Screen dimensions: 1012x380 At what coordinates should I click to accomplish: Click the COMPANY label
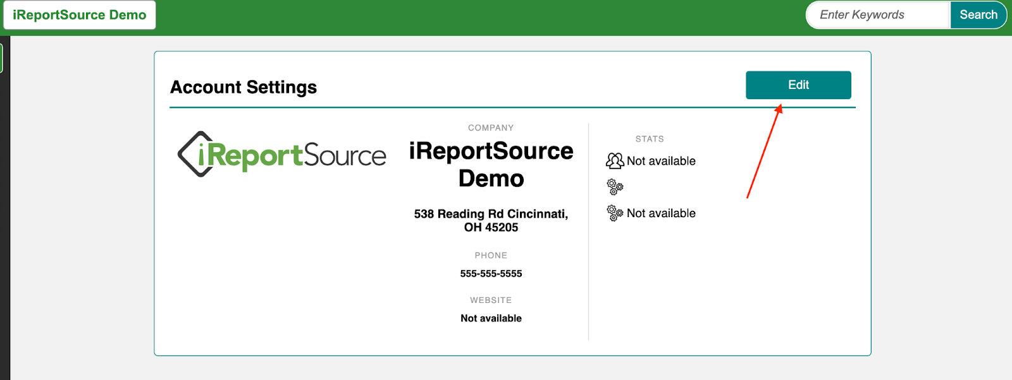(491, 128)
